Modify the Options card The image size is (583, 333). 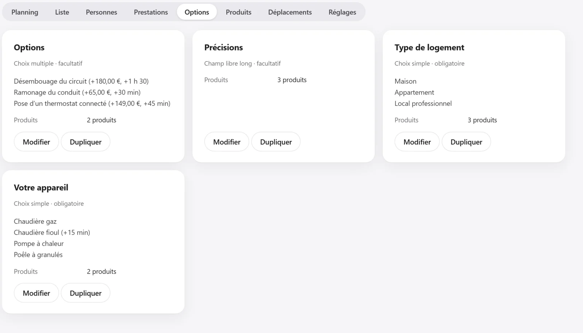pos(36,142)
